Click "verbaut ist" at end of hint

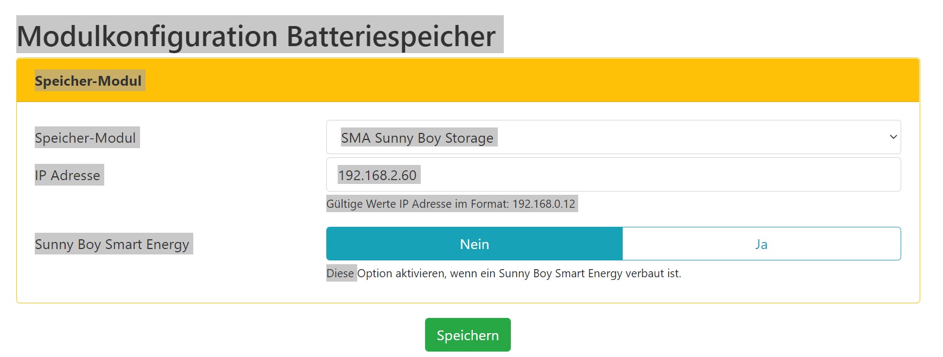653,273
